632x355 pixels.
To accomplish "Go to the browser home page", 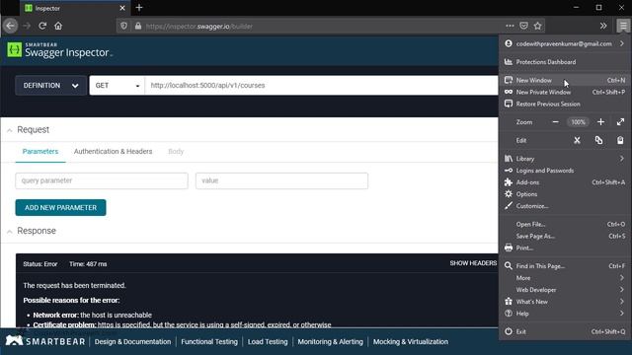I will click(58, 26).
